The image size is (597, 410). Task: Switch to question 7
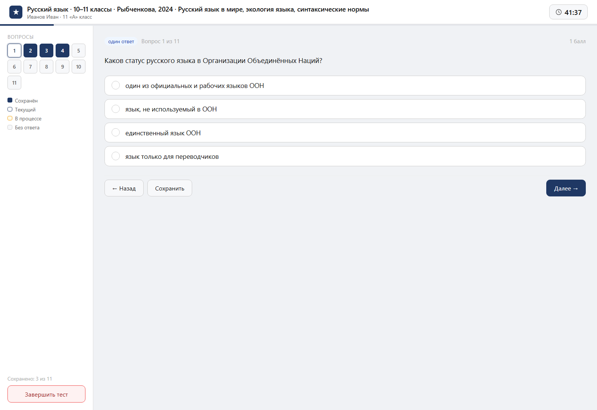click(x=30, y=67)
